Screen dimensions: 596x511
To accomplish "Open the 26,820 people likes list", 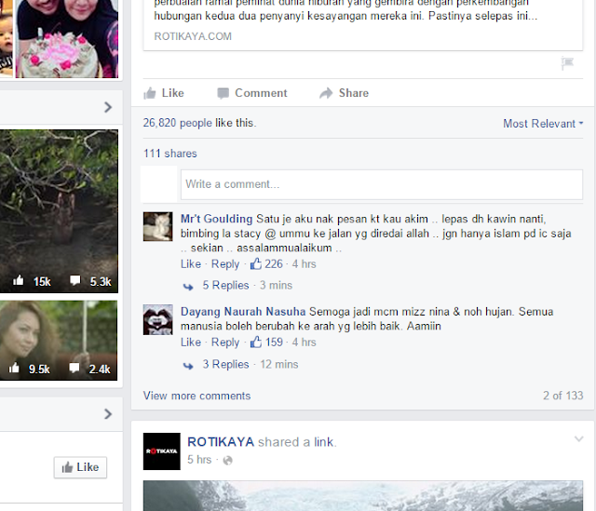I will point(178,123).
